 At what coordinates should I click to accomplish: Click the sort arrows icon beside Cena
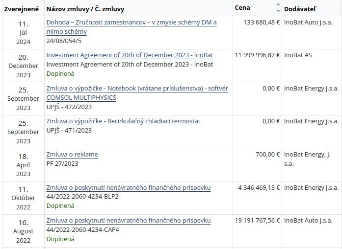click(278, 8)
